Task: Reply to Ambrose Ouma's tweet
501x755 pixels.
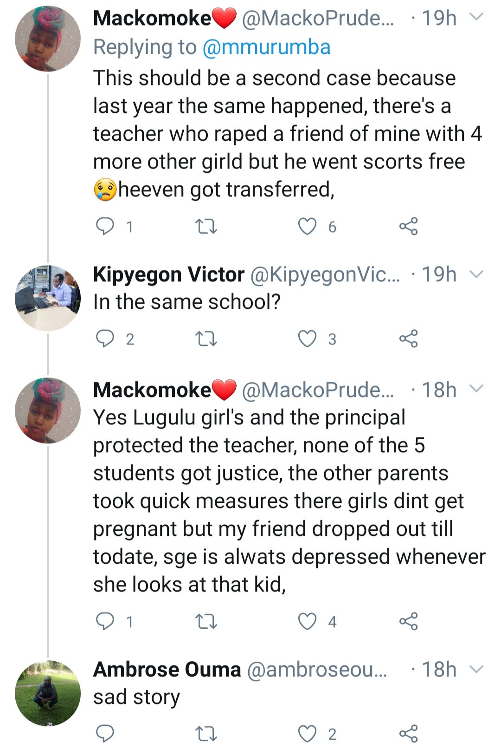Action: [x=105, y=734]
